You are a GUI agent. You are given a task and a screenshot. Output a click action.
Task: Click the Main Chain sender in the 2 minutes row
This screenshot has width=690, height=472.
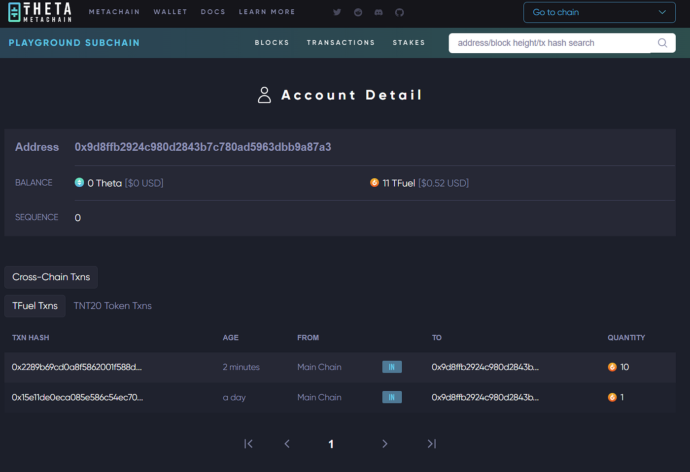tap(319, 367)
